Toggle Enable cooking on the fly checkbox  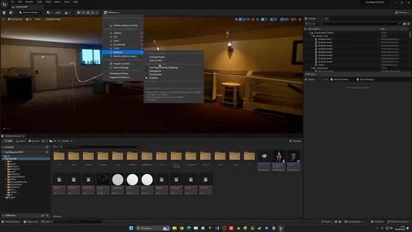pos(106,26)
